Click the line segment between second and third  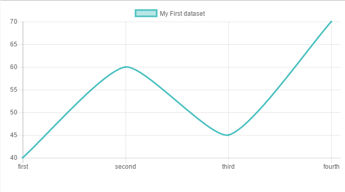[177, 101]
